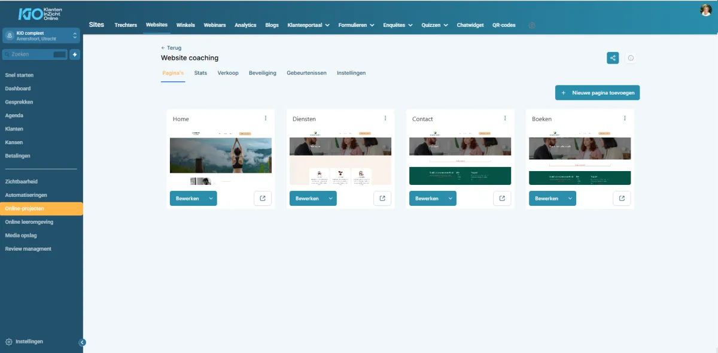Open Contact page in new tab icon
The height and width of the screenshot is (353, 718).
coord(502,199)
